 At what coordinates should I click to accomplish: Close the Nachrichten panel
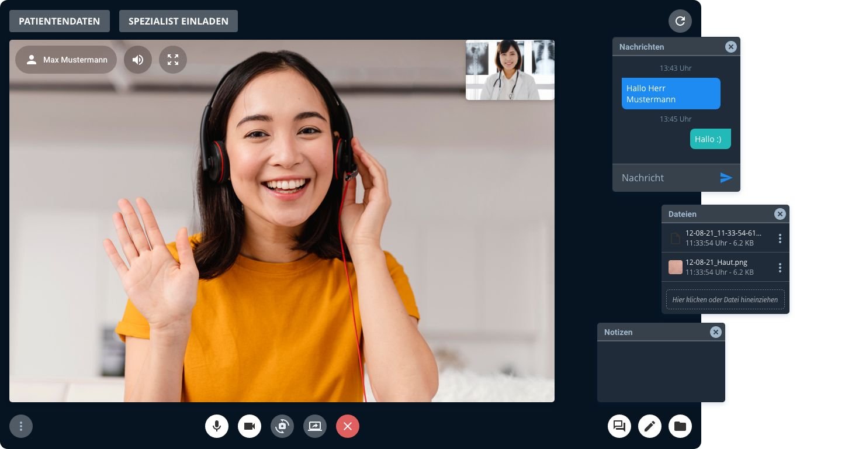(731, 47)
